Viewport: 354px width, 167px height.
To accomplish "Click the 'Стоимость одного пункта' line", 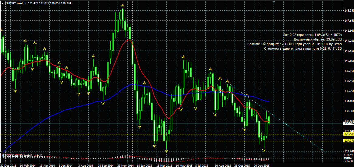I will (x=303, y=48).
